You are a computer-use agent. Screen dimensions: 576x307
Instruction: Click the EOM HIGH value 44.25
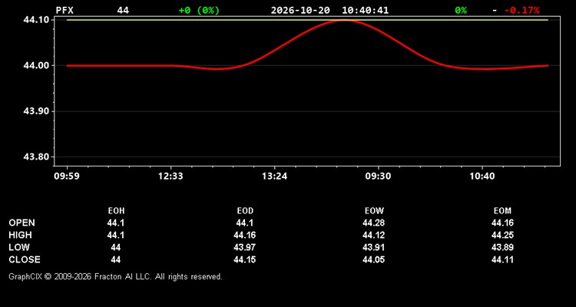pyautogui.click(x=502, y=235)
